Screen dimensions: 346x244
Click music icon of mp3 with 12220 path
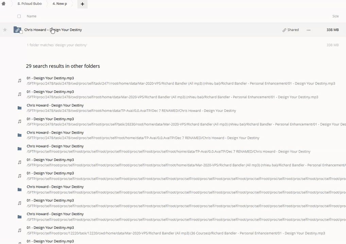pos(19,230)
